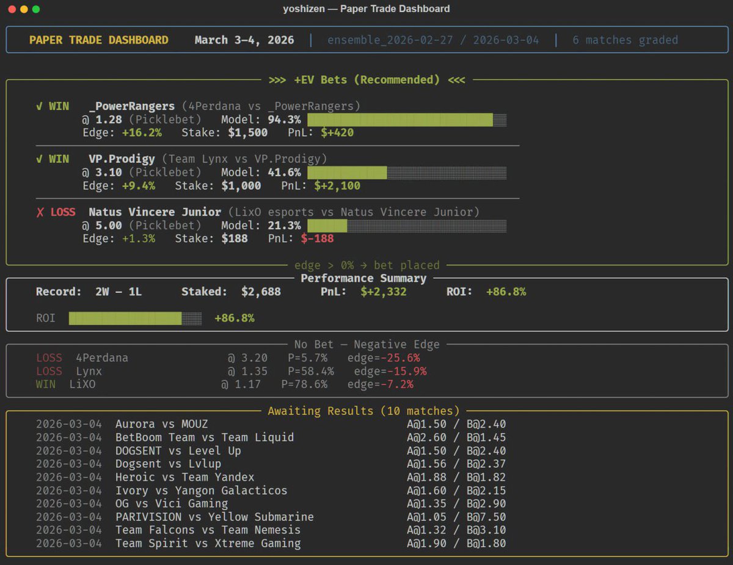Select the PARIVISION vs Yellow Submarine row

pyautogui.click(x=271, y=517)
